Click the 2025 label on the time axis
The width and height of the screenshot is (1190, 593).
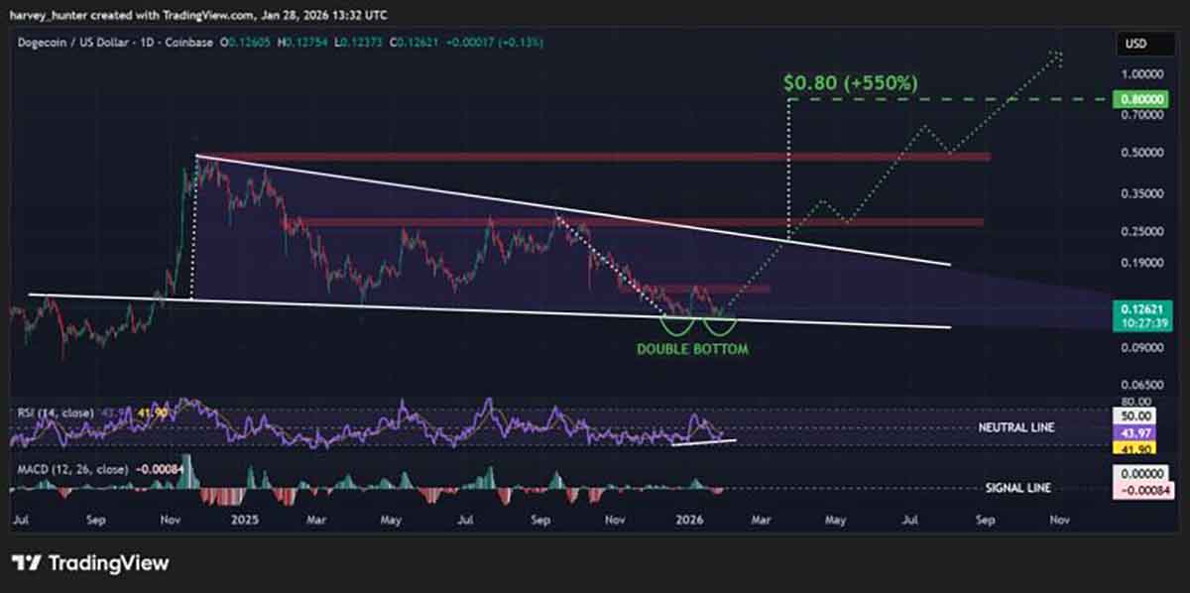click(244, 520)
